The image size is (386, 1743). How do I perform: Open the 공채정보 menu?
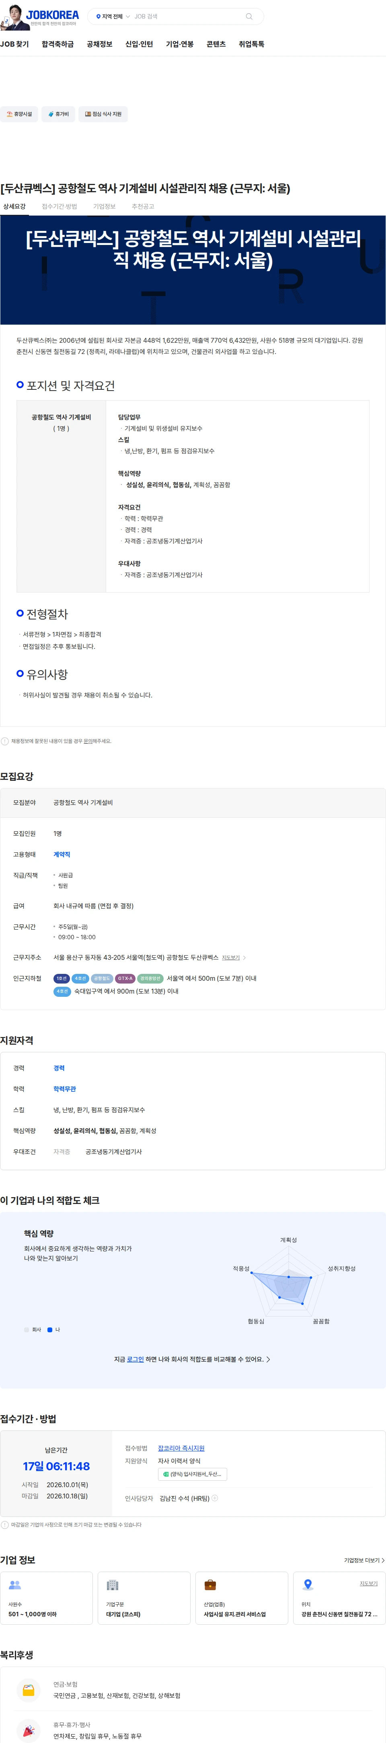[99, 44]
